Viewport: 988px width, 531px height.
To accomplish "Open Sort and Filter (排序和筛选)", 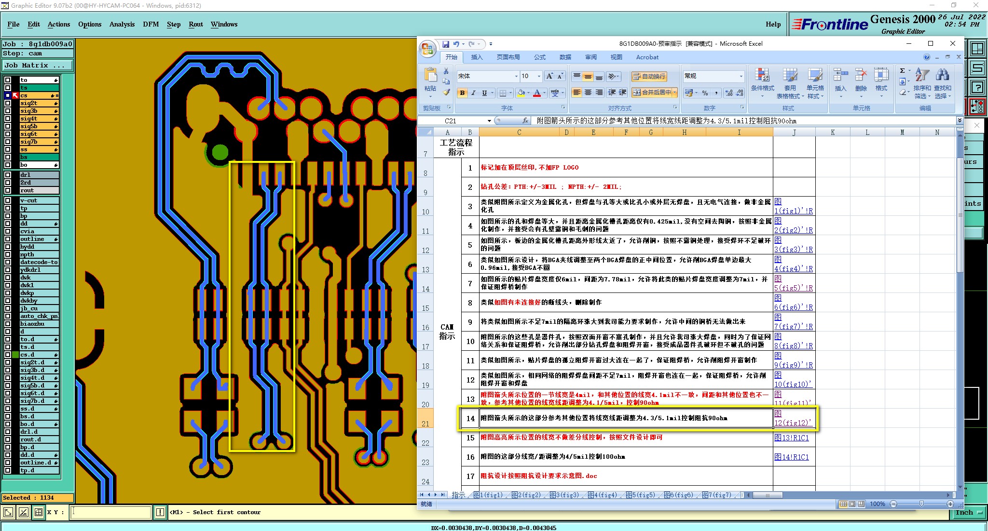I will pos(922,82).
